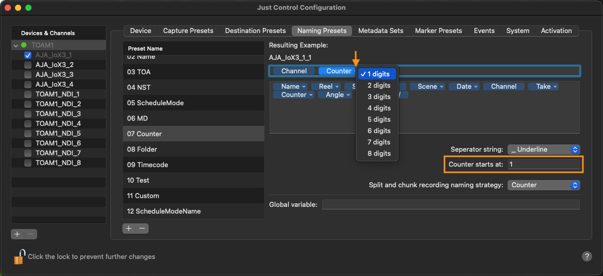Add a device with the plus button under Devices & Channels

tap(18, 234)
